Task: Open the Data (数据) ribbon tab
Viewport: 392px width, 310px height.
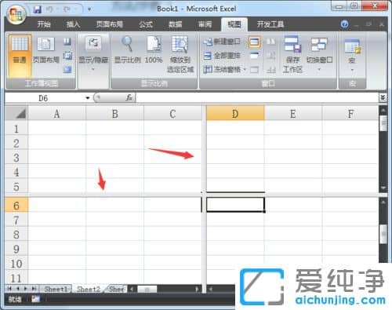Action: (x=175, y=24)
